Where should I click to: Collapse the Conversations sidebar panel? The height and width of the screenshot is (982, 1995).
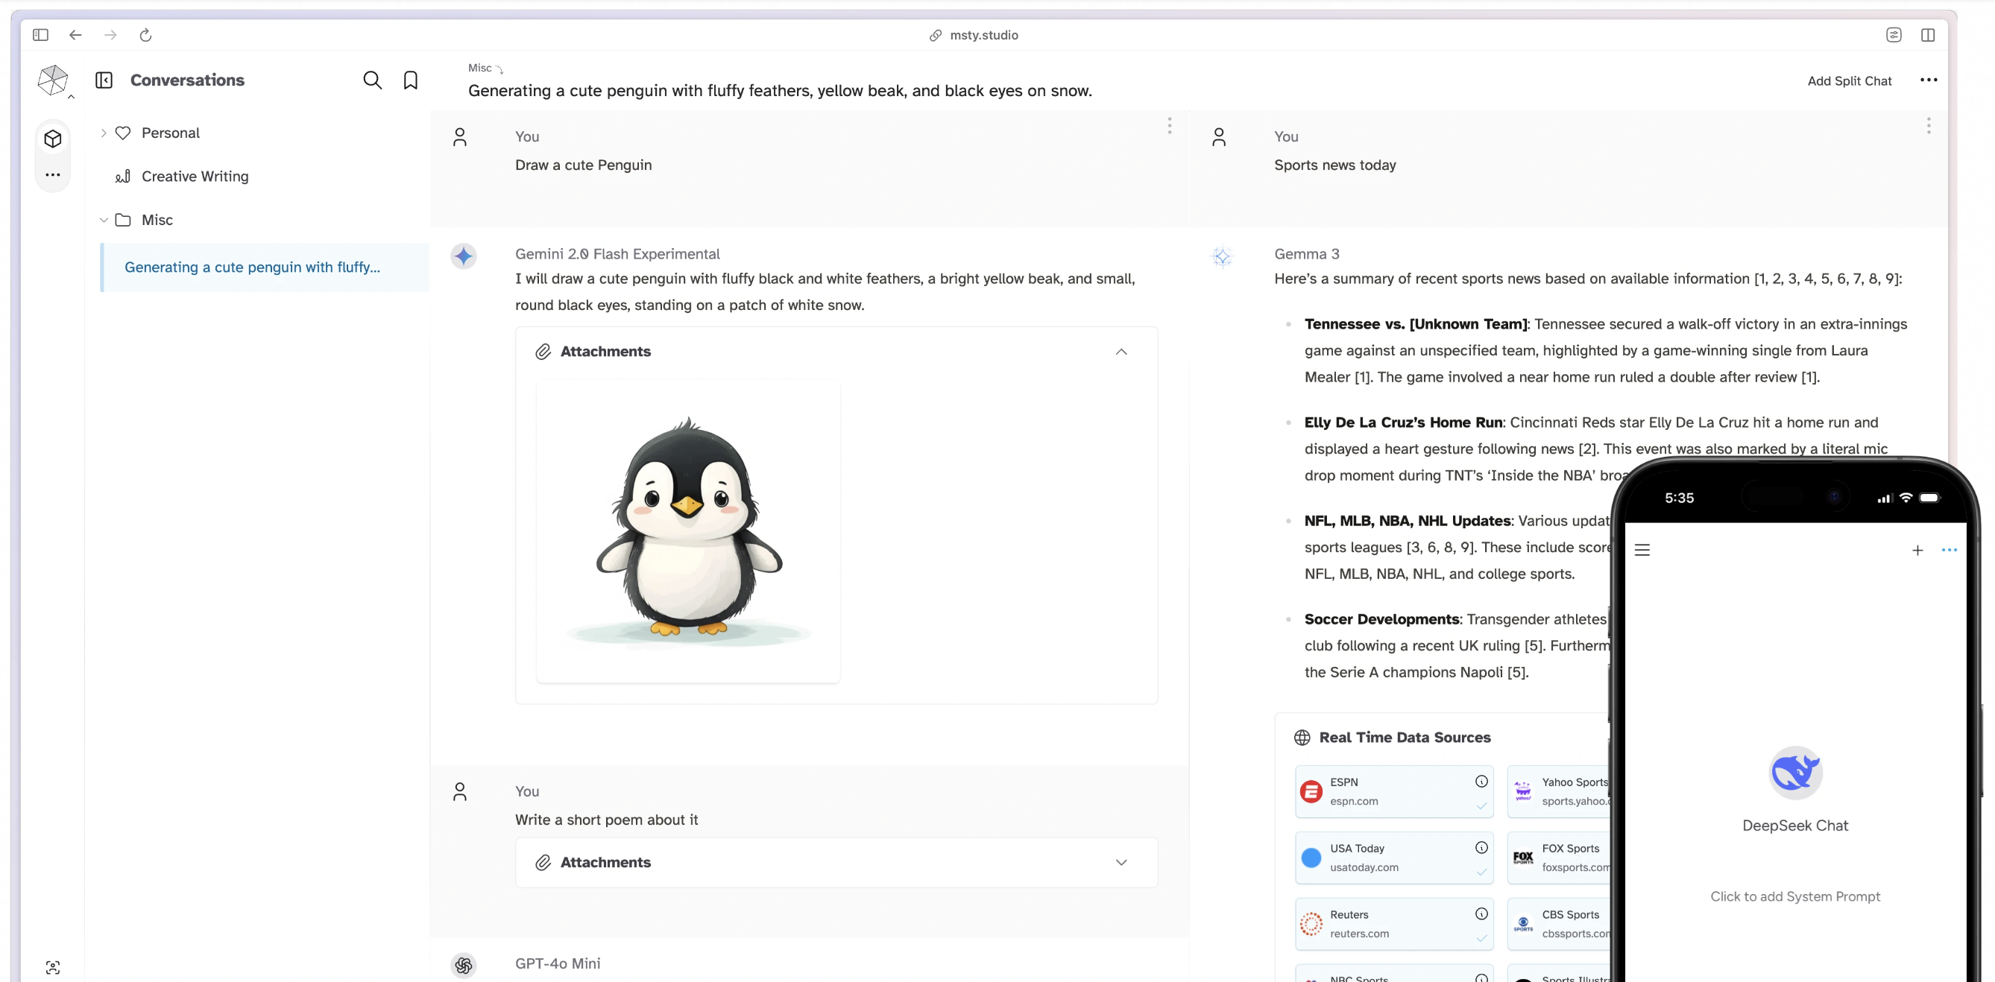pos(104,80)
